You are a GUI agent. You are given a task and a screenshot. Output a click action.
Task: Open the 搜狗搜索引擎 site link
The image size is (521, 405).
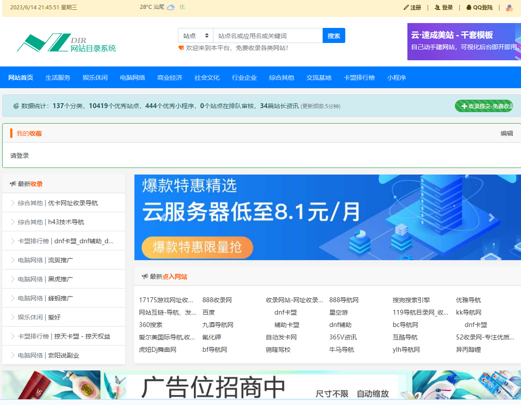[x=411, y=300]
